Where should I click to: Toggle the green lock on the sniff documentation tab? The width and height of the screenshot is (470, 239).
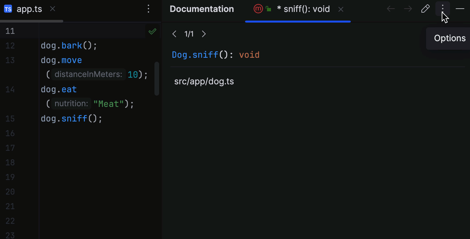(268, 9)
